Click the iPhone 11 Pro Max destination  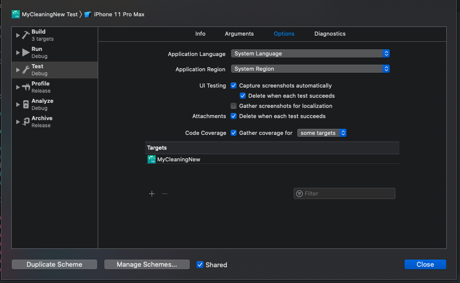[119, 14]
